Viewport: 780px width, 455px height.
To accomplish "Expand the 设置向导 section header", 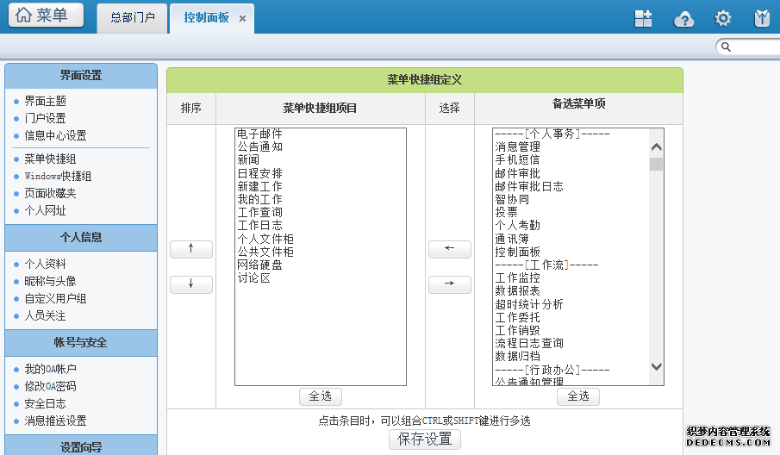I will pos(81,446).
